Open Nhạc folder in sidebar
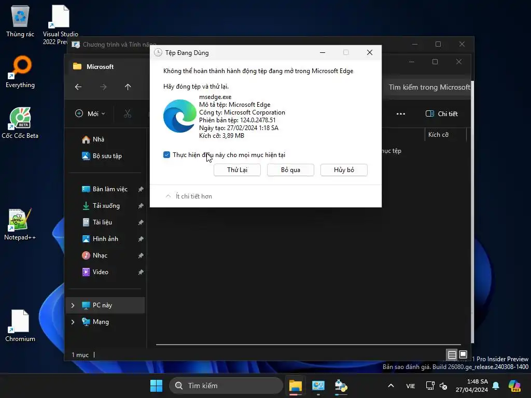This screenshot has width=531, height=398. point(94,255)
